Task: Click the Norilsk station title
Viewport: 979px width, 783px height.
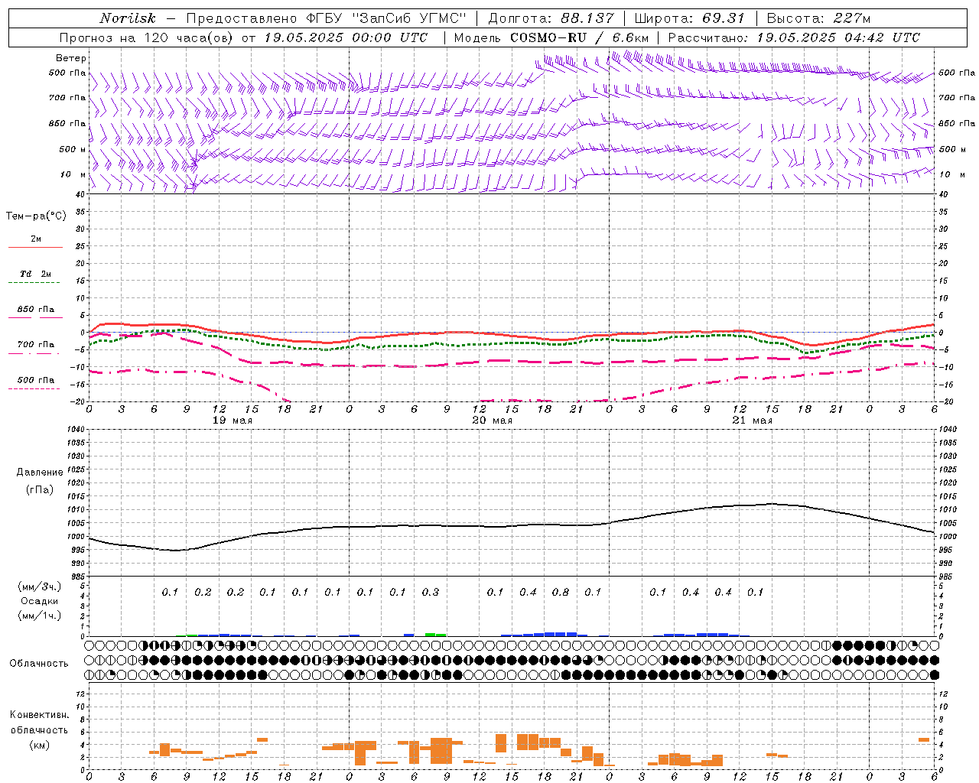Action: tap(128, 18)
